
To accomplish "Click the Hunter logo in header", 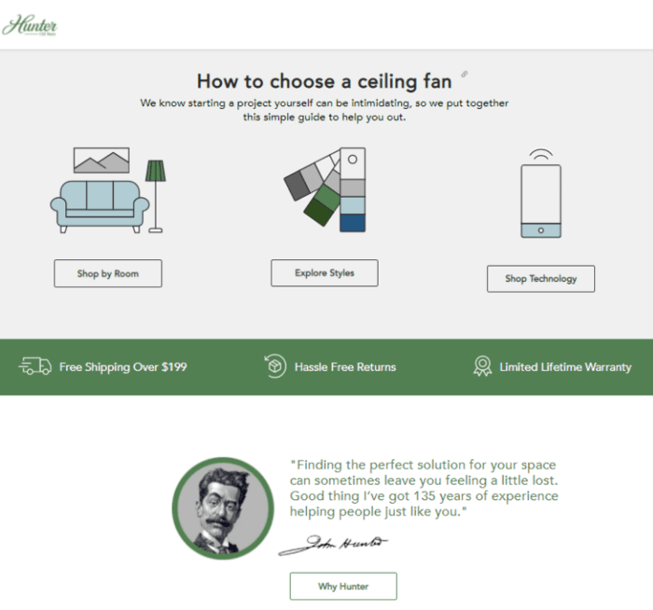I will (30, 25).
